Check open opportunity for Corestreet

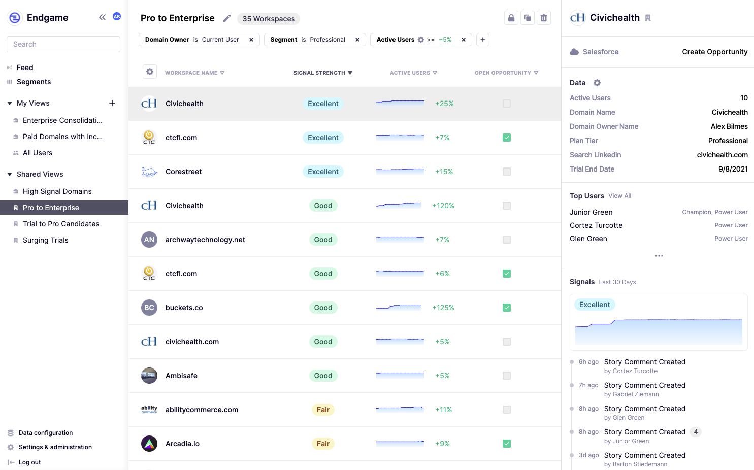pyautogui.click(x=507, y=172)
